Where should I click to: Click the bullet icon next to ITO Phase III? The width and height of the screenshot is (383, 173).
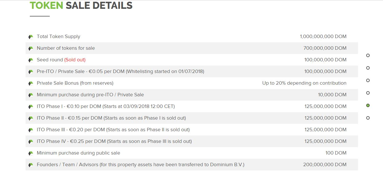click(31, 130)
